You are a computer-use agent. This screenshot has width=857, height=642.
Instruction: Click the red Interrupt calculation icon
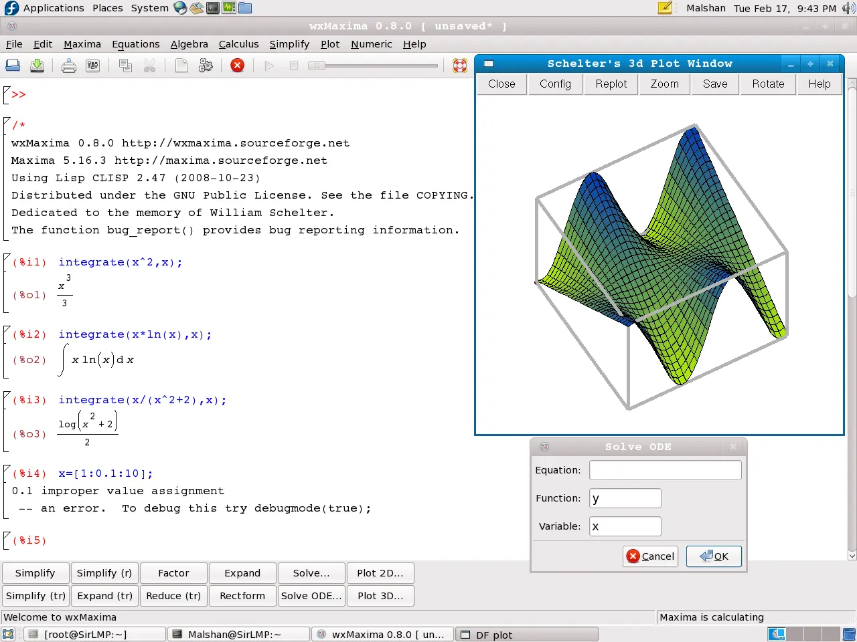click(238, 66)
